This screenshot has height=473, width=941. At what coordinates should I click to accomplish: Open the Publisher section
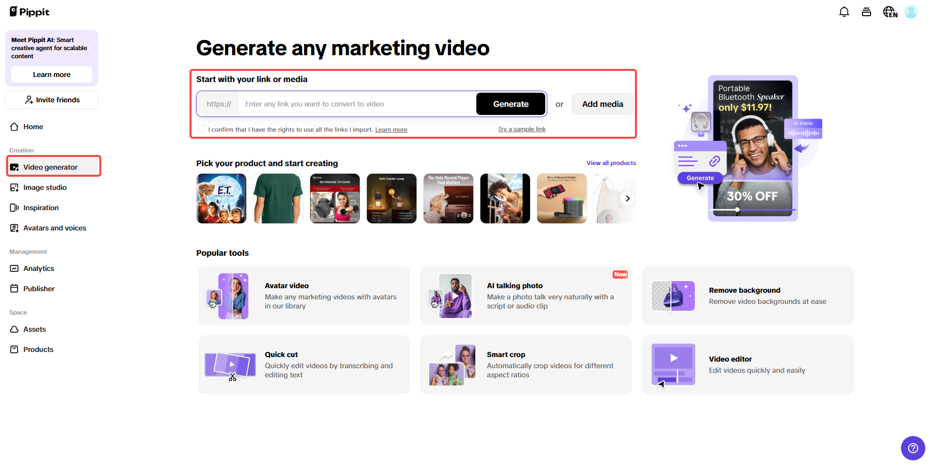[x=39, y=289]
